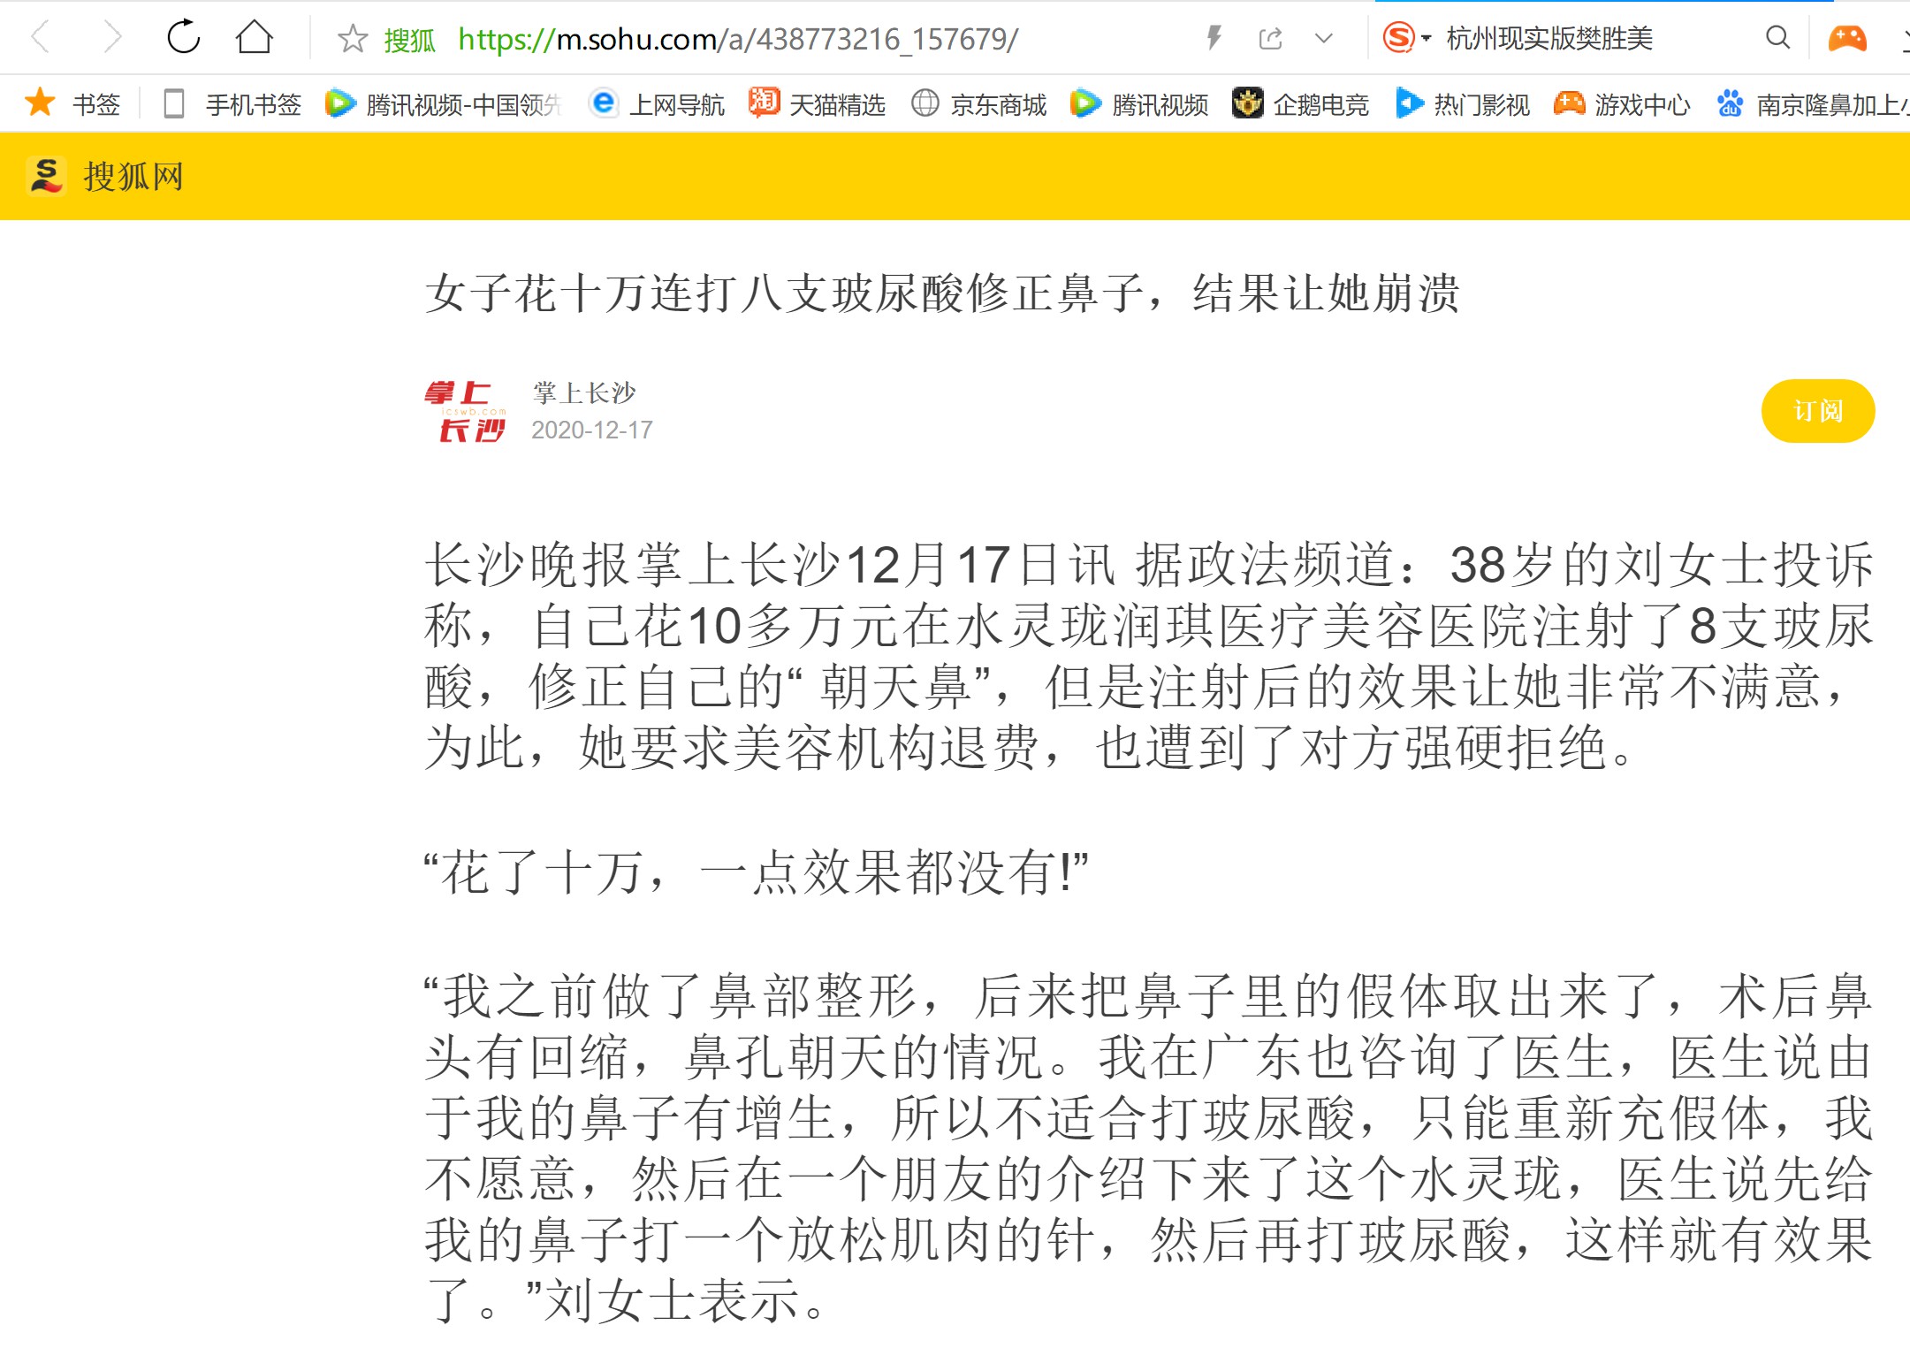Screen dimensions: 1910x1348
Task: Click the search box with 杭州现实版樊胜美
Action: coord(1549,39)
